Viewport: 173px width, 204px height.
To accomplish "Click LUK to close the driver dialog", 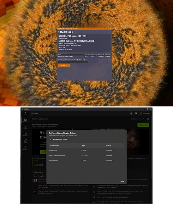I will point(123,181).
